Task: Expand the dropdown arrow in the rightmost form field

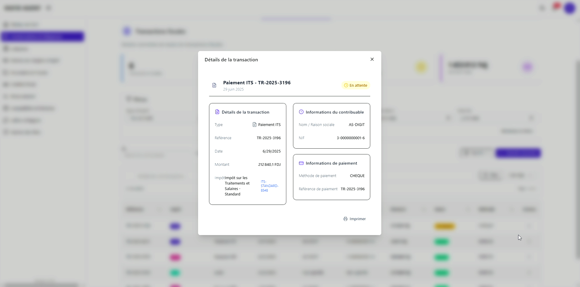Action: (531, 118)
